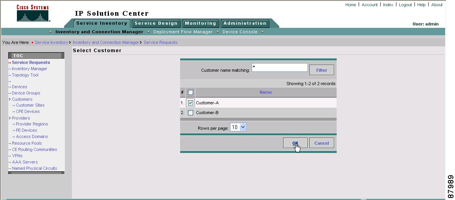Open CPE Devices in TOC
Viewport: 455px width, 200px height.
coord(28,111)
